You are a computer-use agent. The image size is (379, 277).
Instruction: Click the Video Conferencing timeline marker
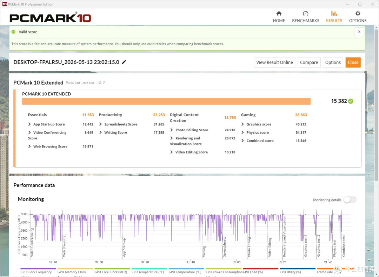[x=32, y=242]
